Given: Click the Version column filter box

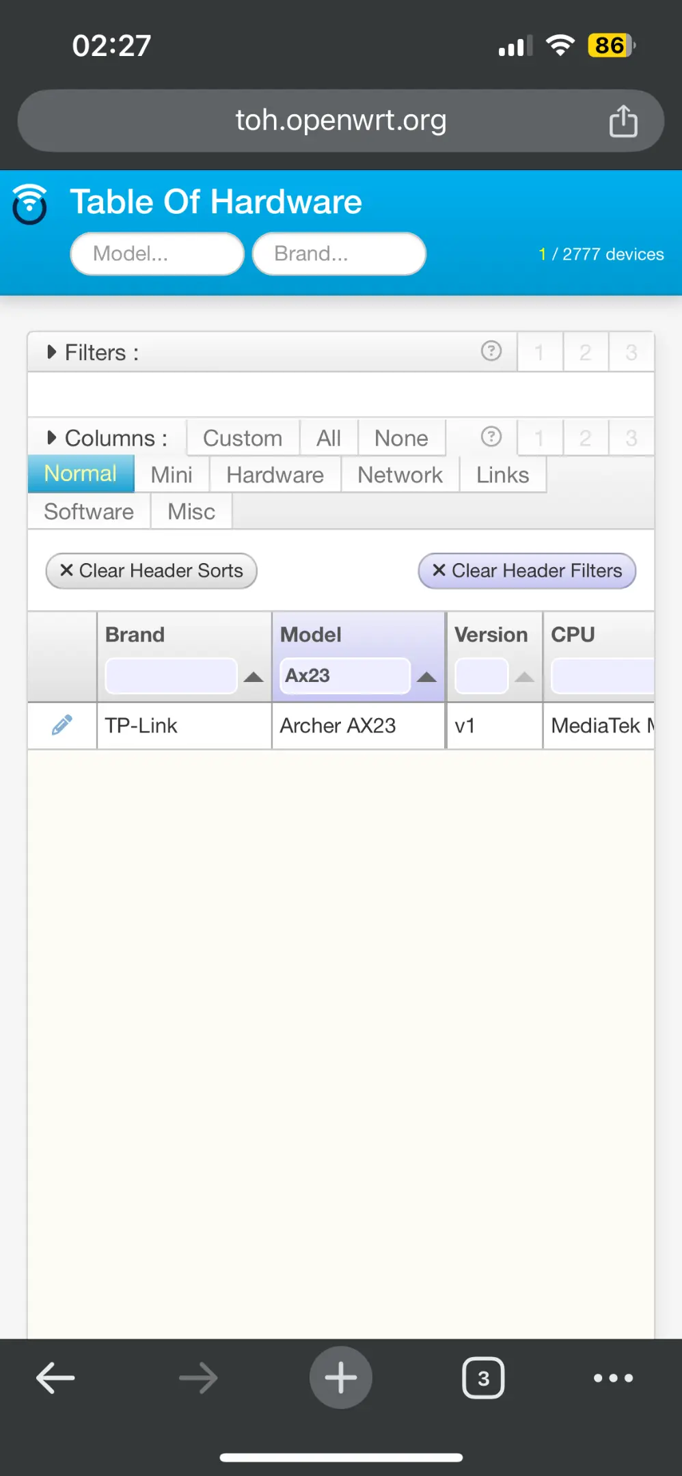Looking at the screenshot, I should coord(482,676).
